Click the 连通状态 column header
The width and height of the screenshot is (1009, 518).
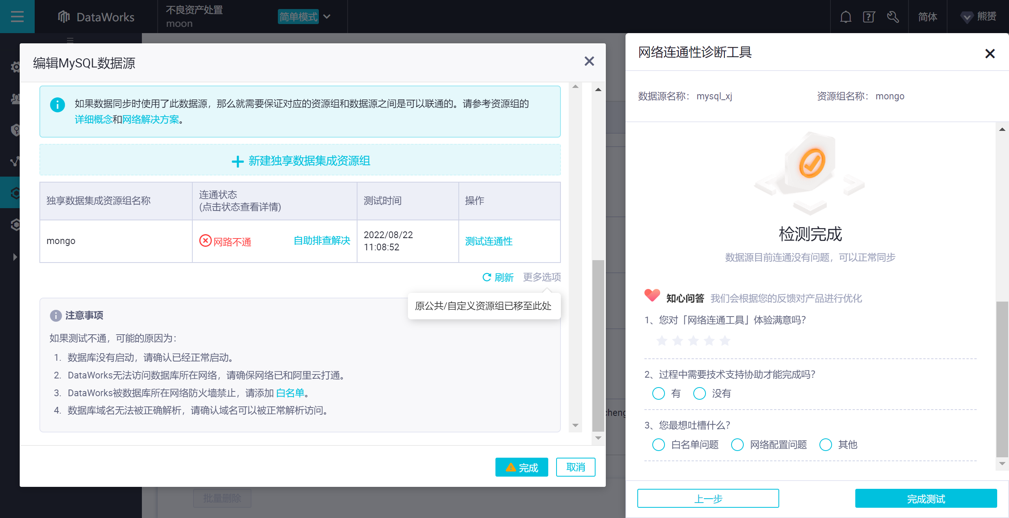tap(274, 201)
